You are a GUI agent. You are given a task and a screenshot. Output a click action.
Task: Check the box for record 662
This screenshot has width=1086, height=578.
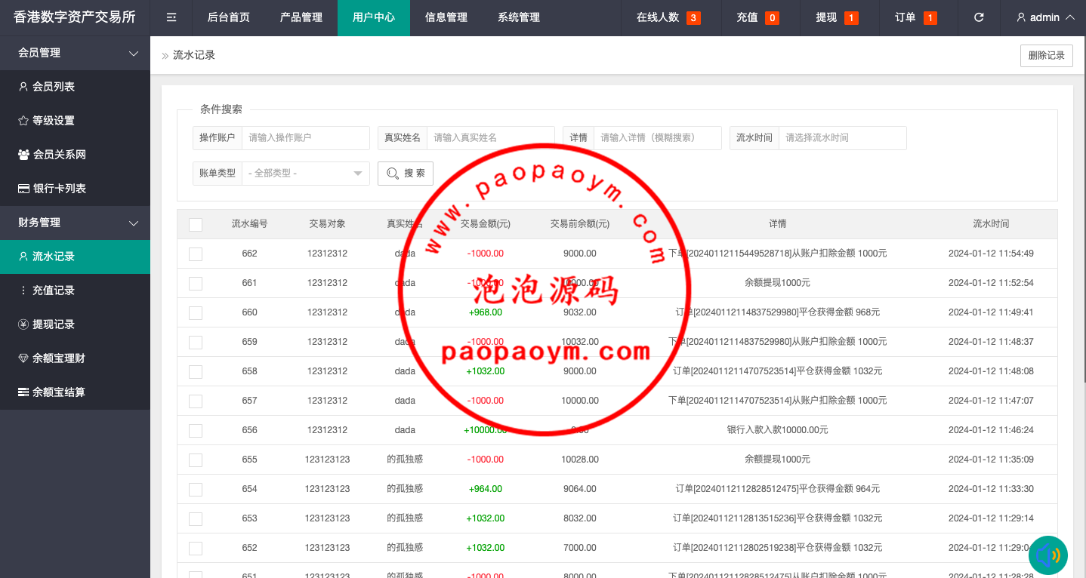pos(196,254)
